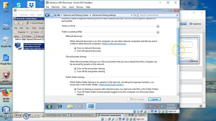Open the Machine menu of Windows 2007 window
This screenshot has height=121, width=216.
tap(55, 7)
